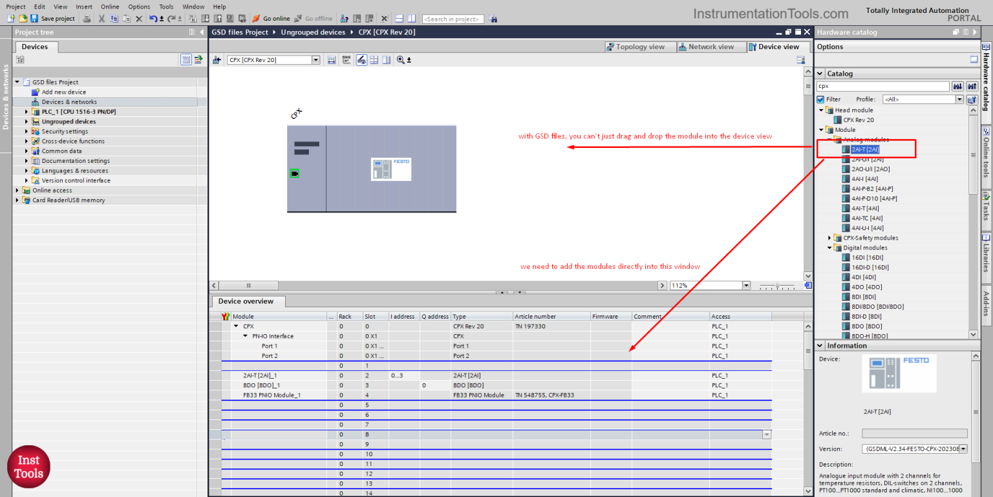Switch to Network view
Screen dimensions: 993x497
711,46
